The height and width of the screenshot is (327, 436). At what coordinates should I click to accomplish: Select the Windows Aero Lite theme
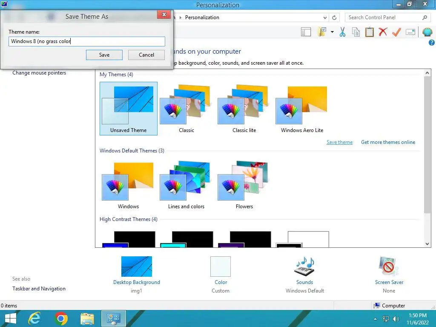coord(302,109)
